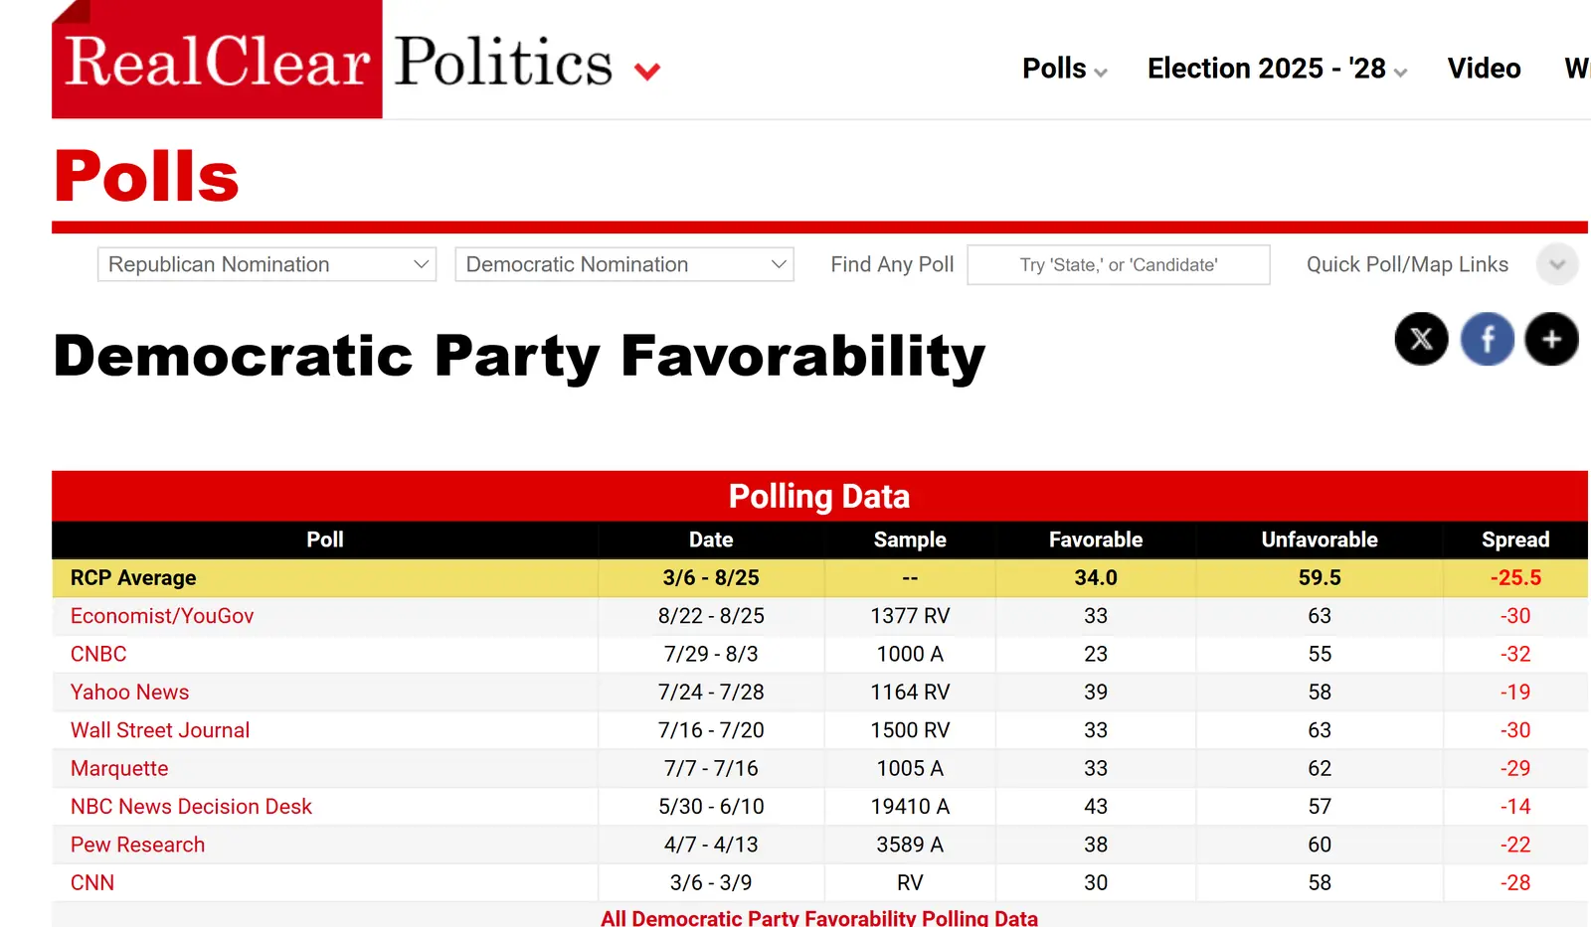Open the Democratic Nomination dropdown
1591x927 pixels.
click(623, 264)
